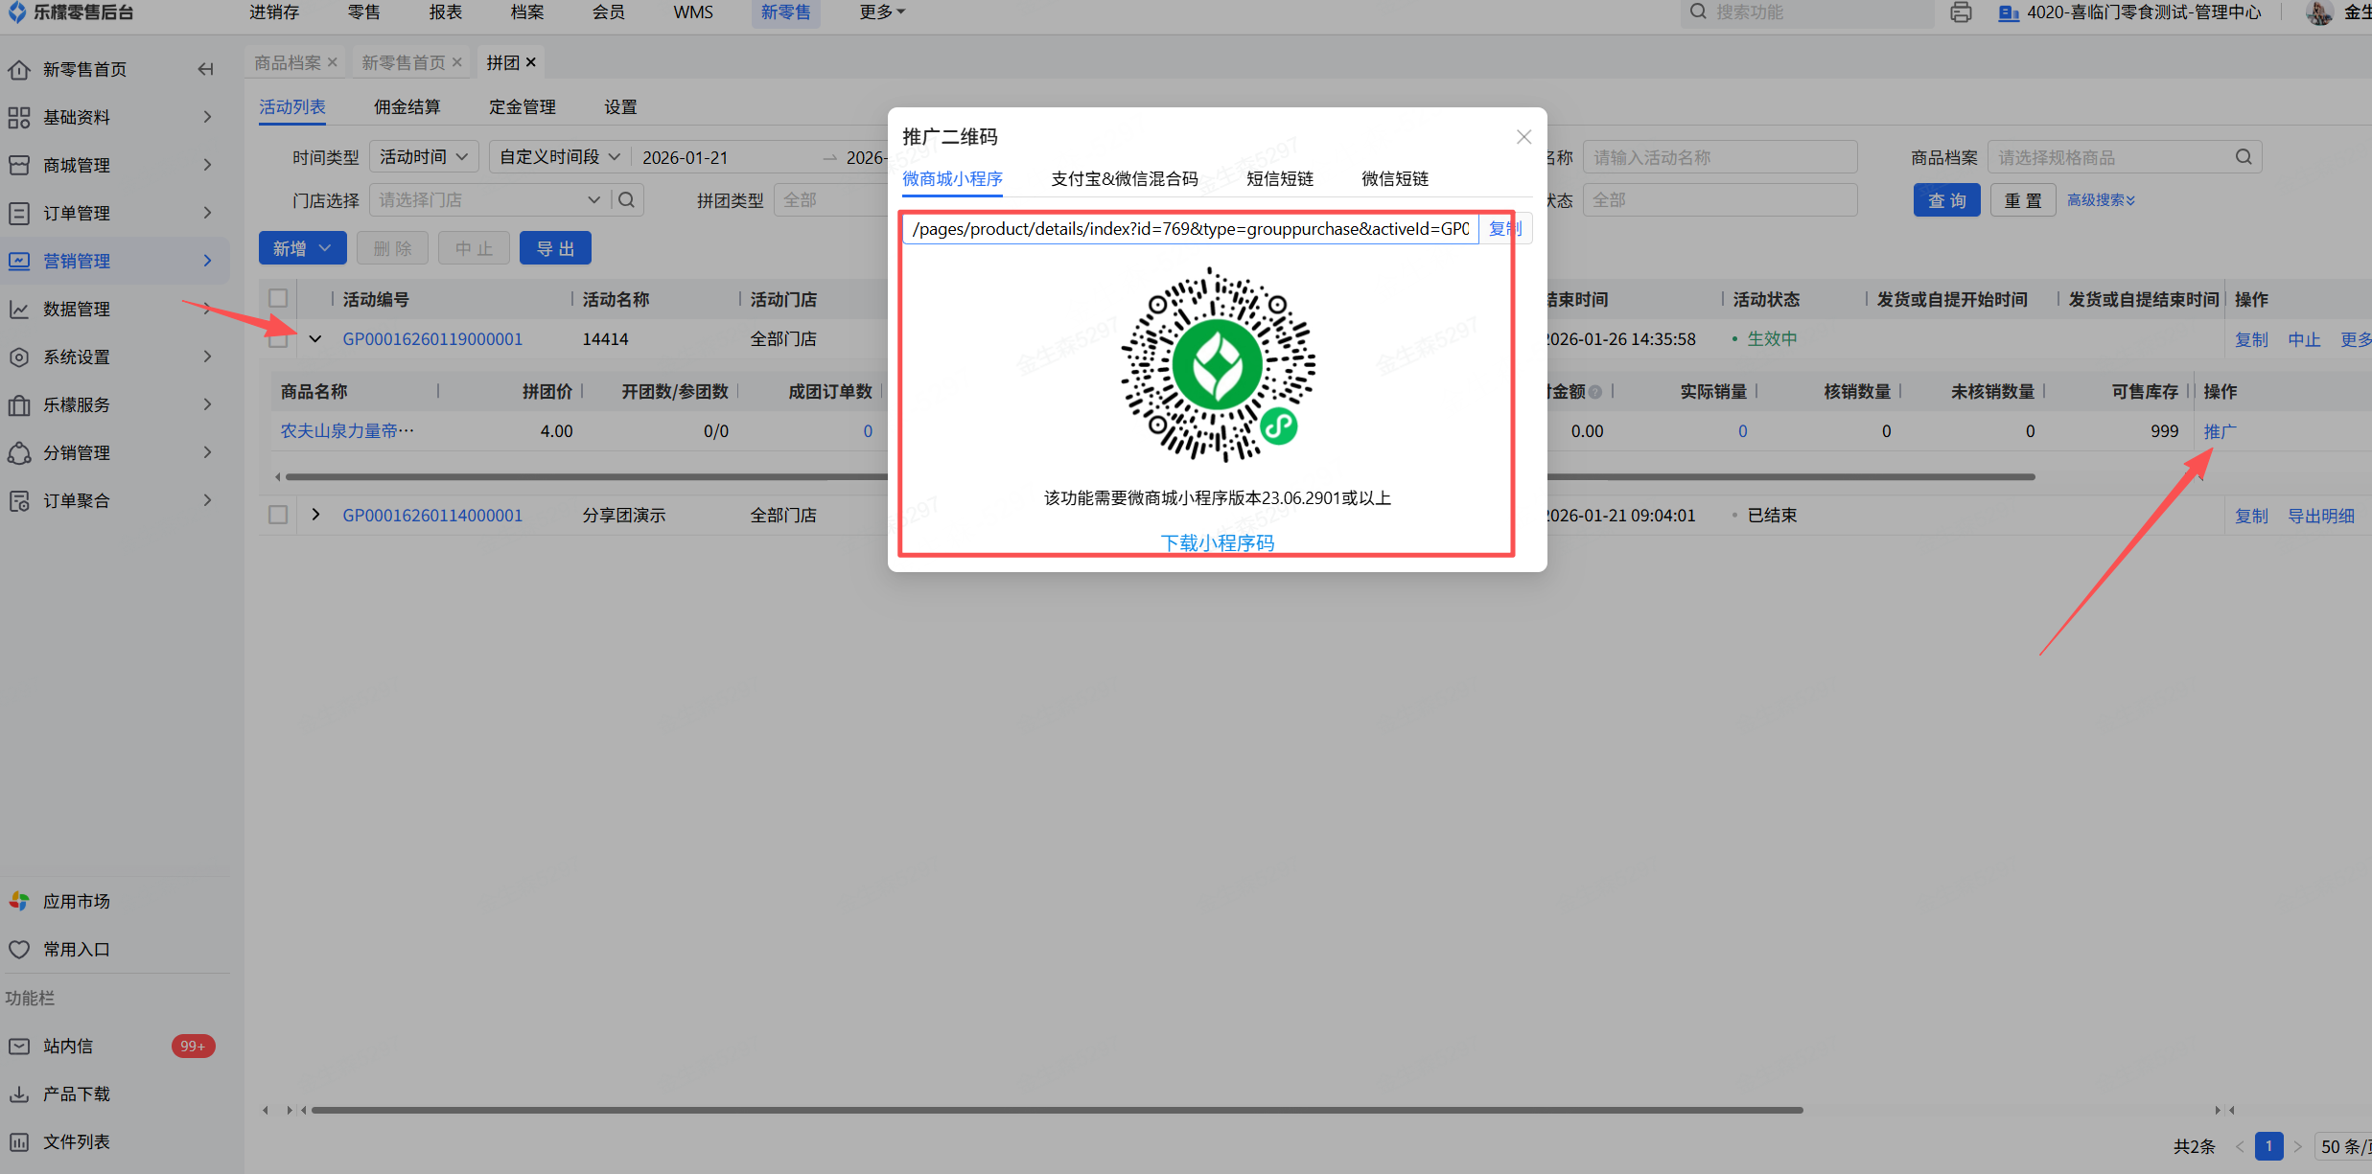Click the mini-program path input field
Image resolution: width=2372 pixels, height=1174 pixels.
1189,228
